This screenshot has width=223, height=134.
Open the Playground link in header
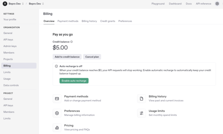click(158, 4)
